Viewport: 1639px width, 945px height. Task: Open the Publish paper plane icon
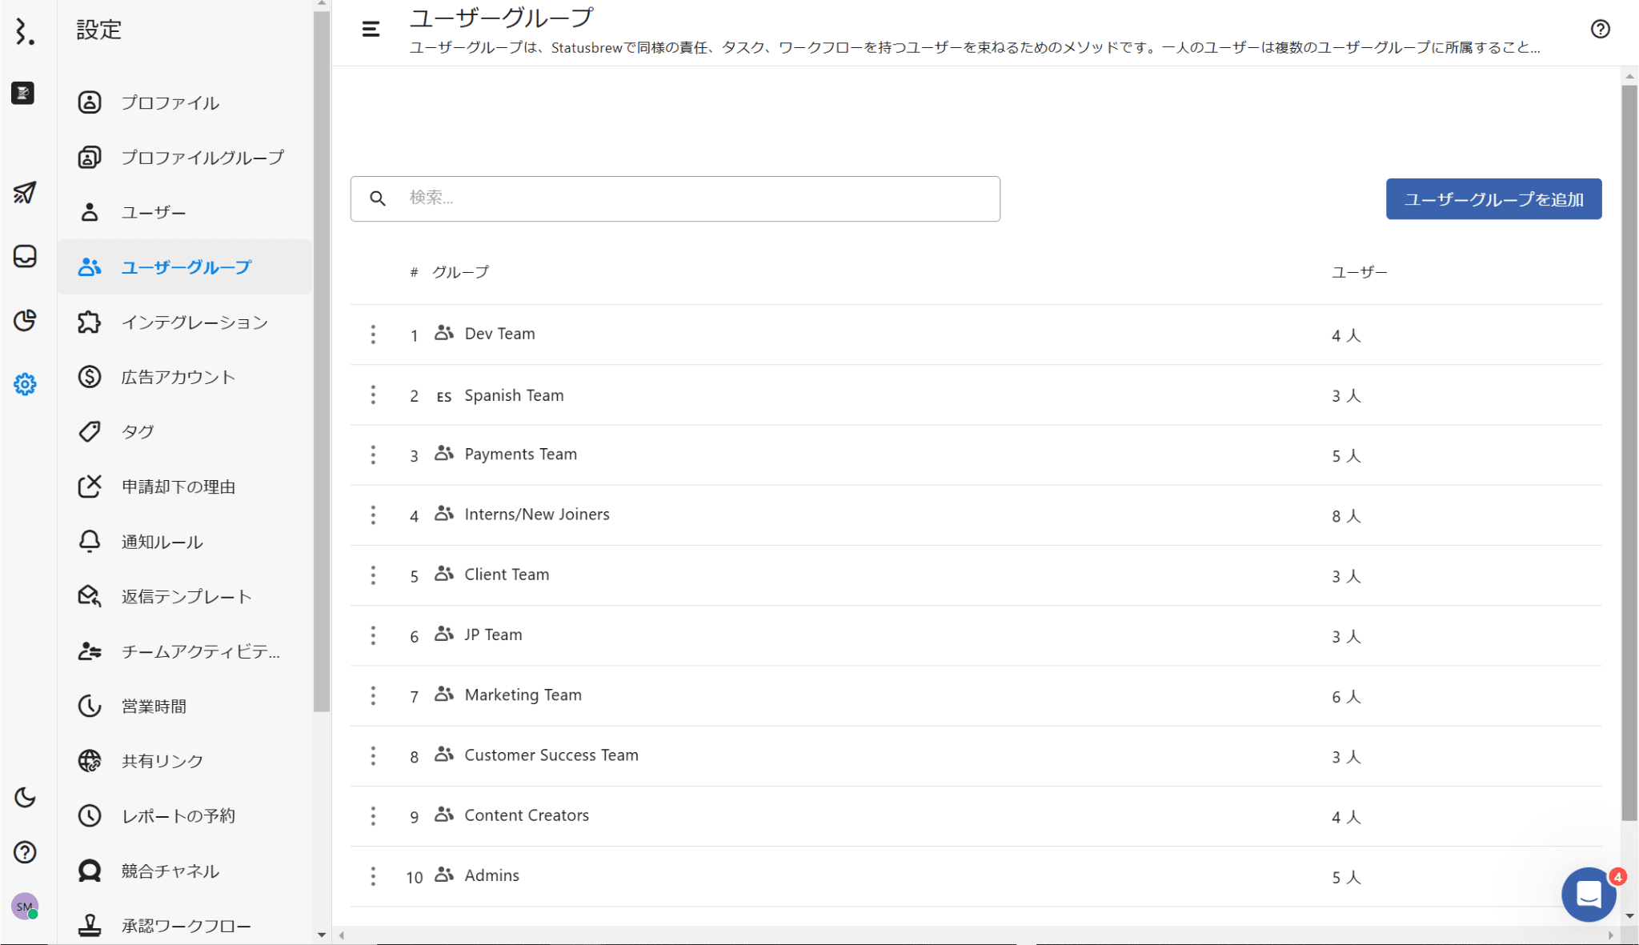[x=25, y=192]
